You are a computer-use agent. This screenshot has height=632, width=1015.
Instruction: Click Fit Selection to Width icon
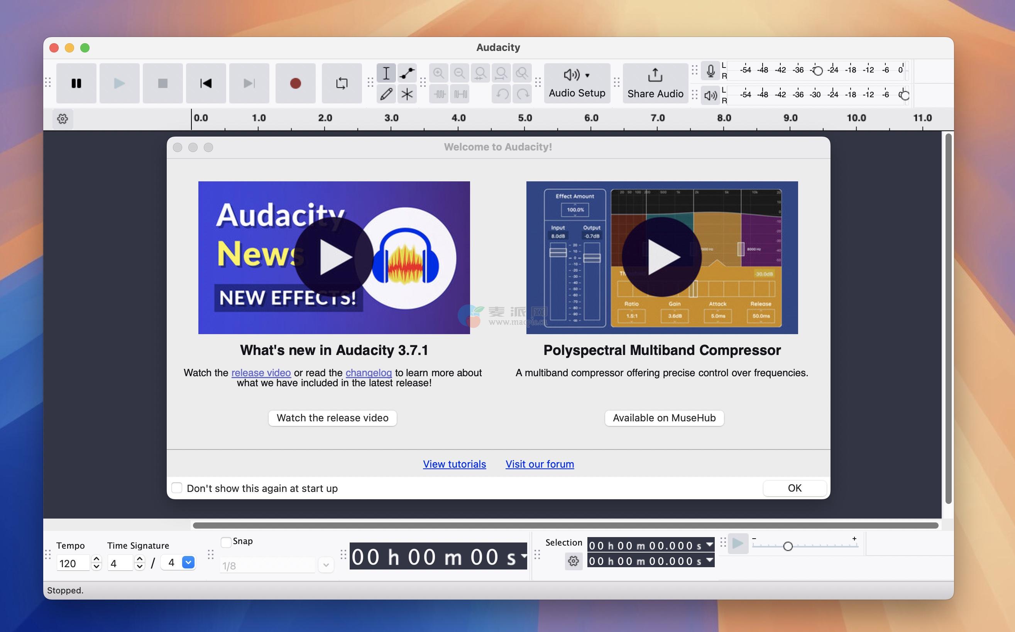480,73
